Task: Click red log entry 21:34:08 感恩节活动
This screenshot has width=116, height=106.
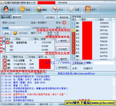Action: point(34,94)
